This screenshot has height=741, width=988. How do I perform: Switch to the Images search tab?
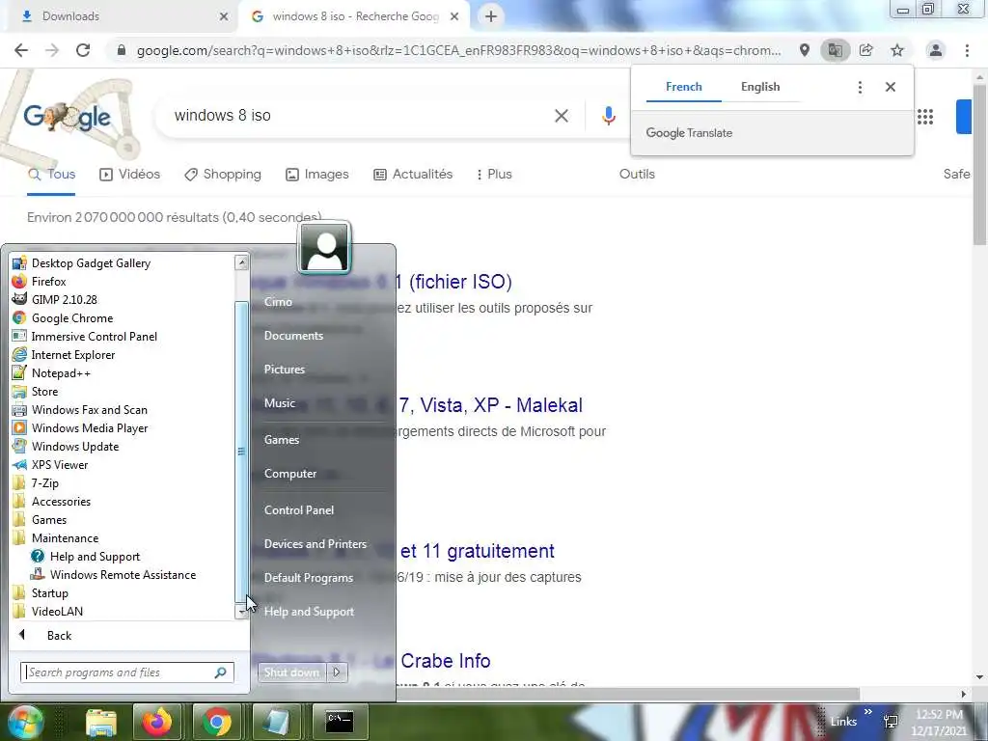click(316, 175)
